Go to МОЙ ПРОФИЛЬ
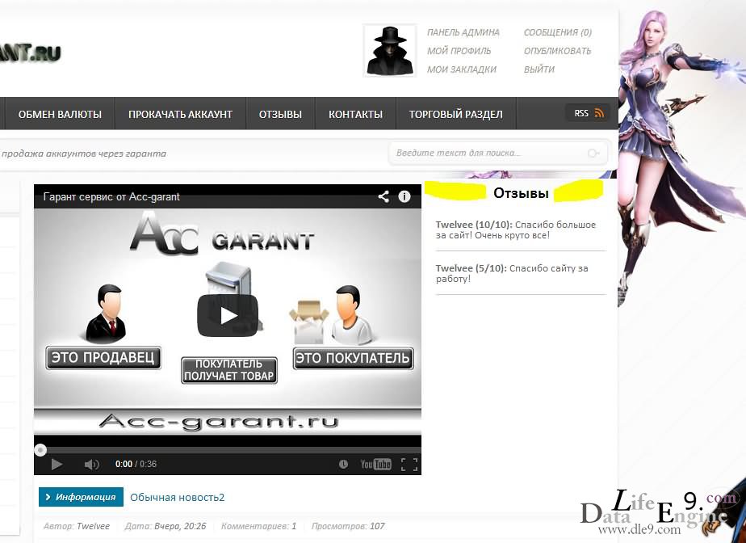The width and height of the screenshot is (746, 543). (x=459, y=51)
